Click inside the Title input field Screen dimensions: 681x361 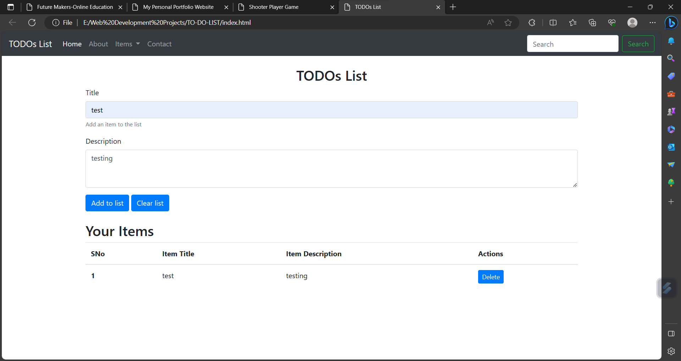(331, 110)
